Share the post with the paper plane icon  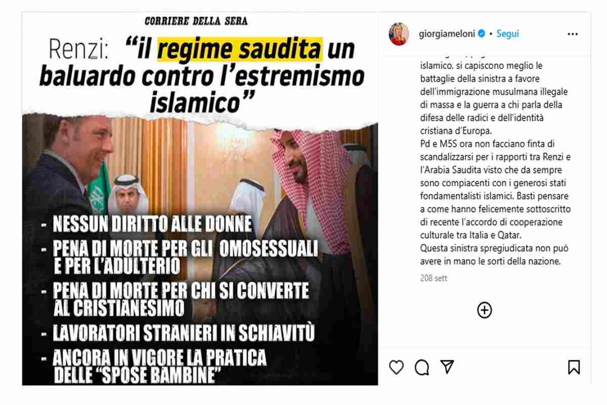pos(447,367)
